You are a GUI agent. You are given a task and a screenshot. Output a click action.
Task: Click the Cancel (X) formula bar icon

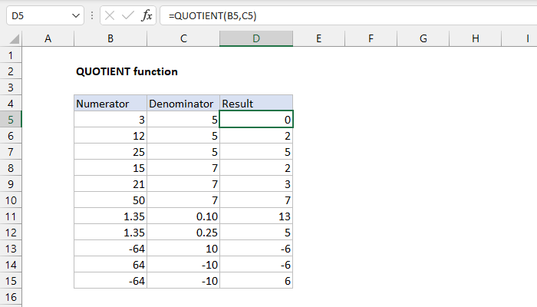click(110, 16)
